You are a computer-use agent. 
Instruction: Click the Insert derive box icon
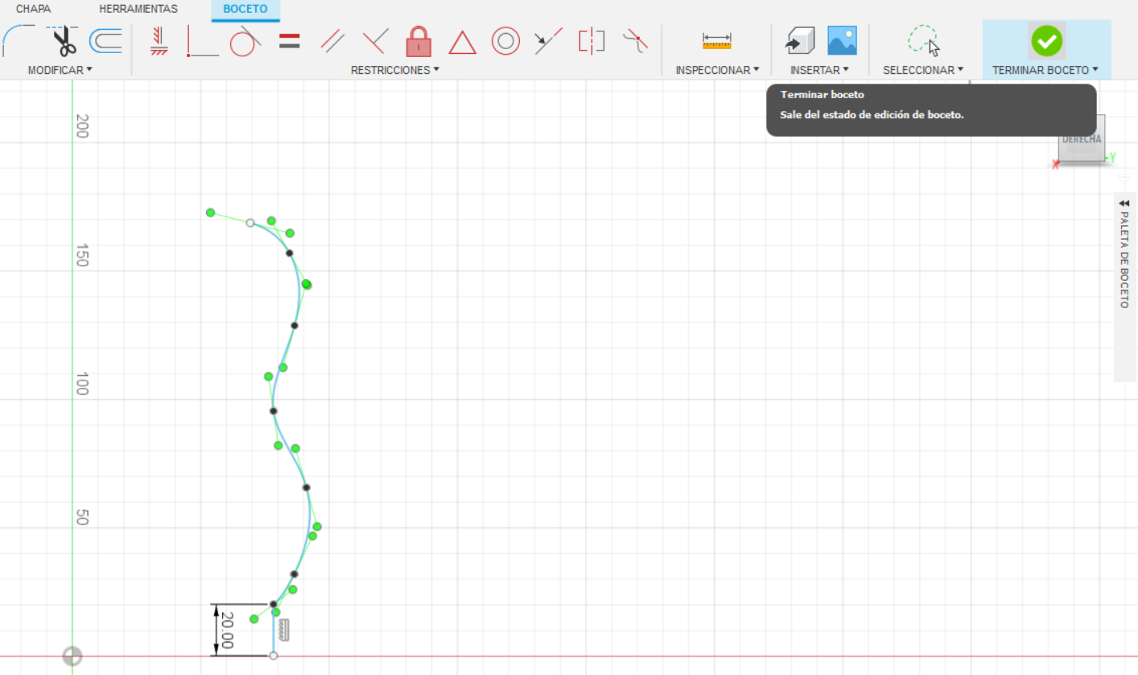800,40
